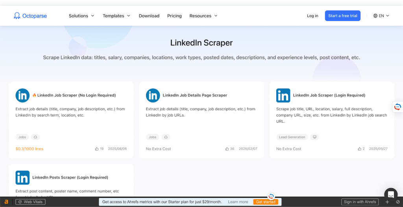403x207 pixels.
Task: Click thumbs-up icon with 19 likes
Action: click(97, 149)
